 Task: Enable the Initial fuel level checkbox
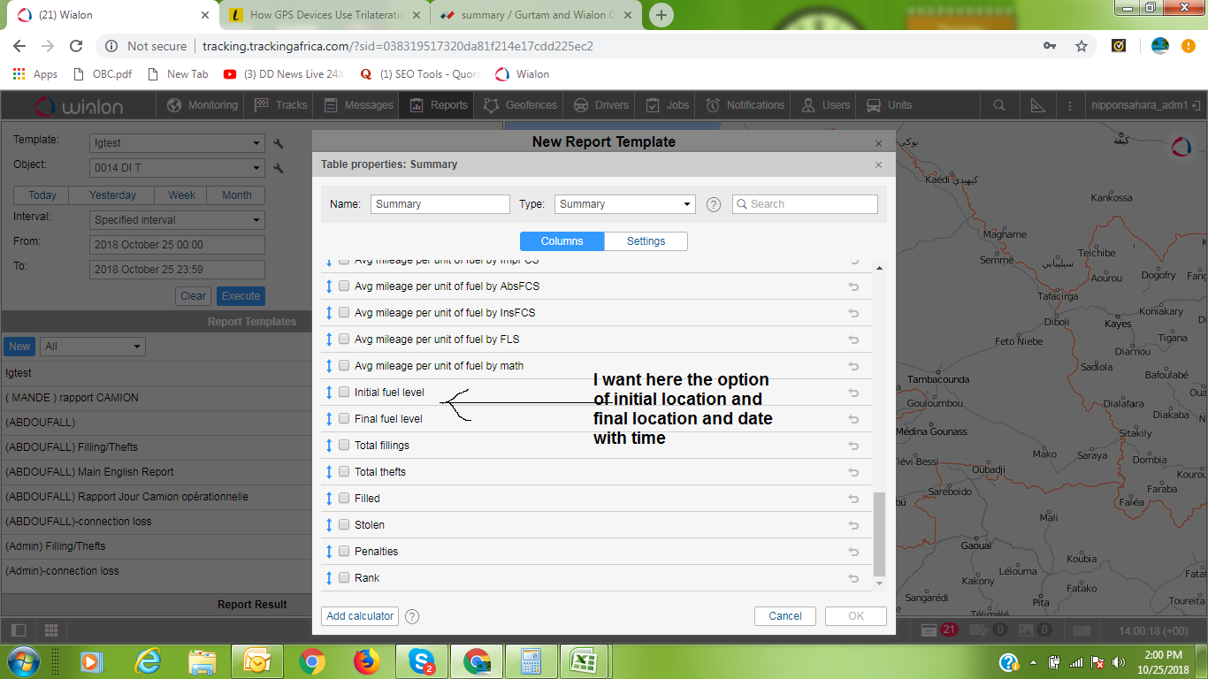[x=344, y=393]
